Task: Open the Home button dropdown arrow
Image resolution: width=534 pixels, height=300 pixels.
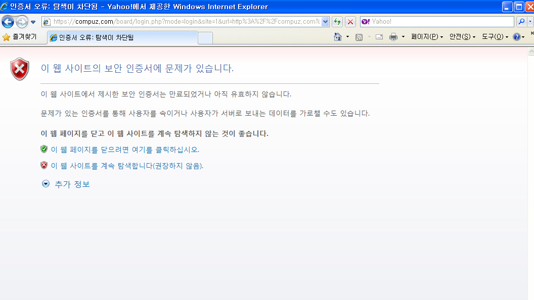Action: pyautogui.click(x=348, y=37)
